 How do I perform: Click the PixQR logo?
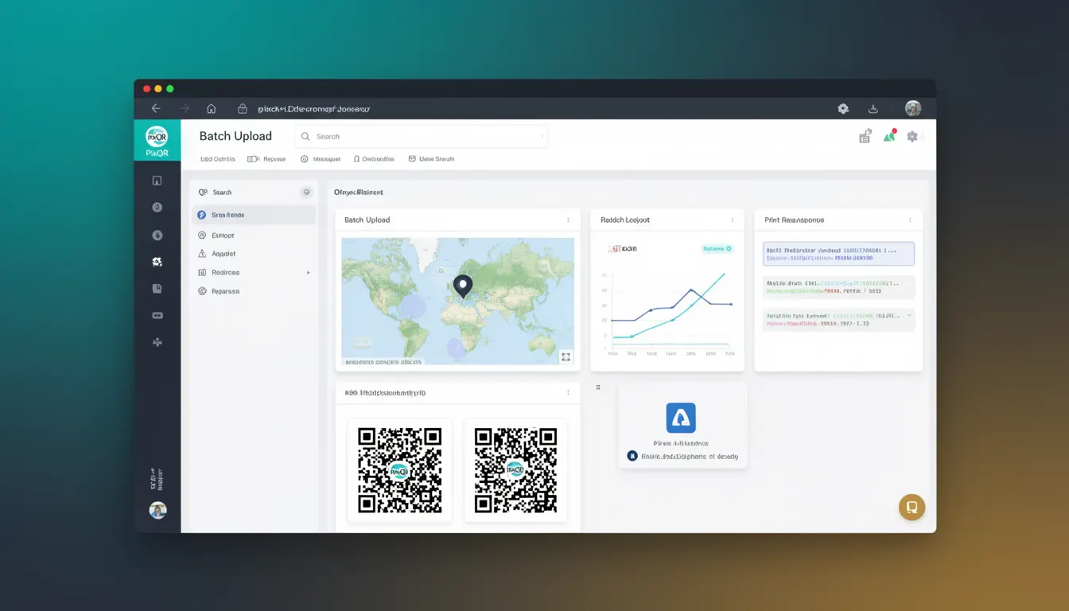157,140
